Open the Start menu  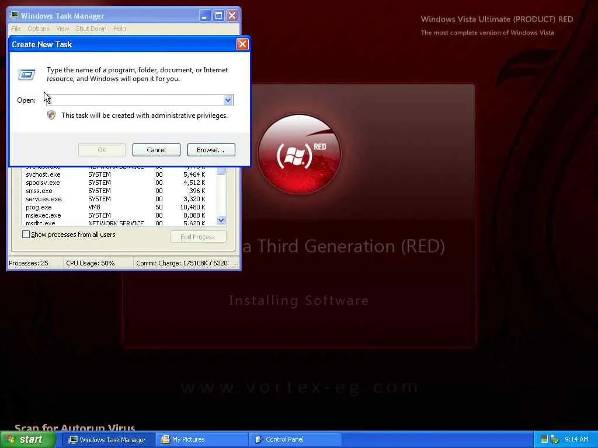coord(28,439)
